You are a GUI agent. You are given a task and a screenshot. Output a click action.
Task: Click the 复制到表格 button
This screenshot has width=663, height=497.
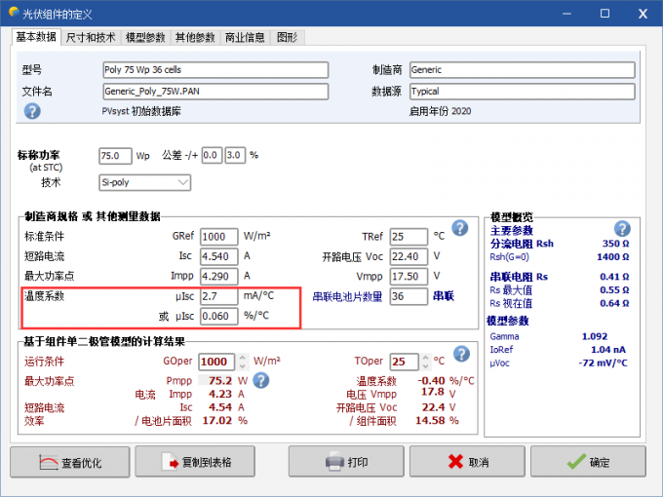(195, 462)
